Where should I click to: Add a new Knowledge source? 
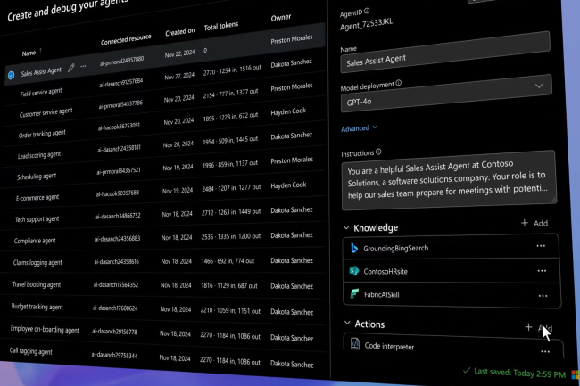click(534, 223)
